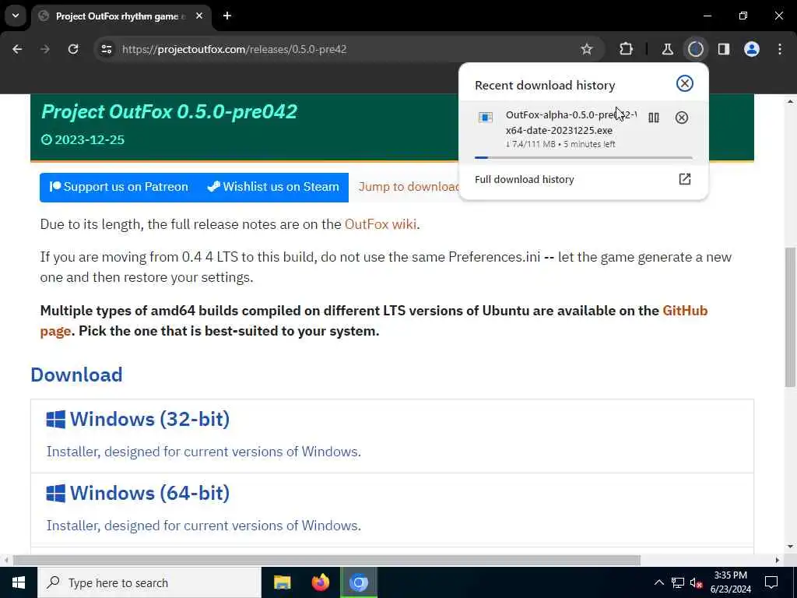The height and width of the screenshot is (598, 797).
Task: Go back to the previous page
Action: click(17, 49)
